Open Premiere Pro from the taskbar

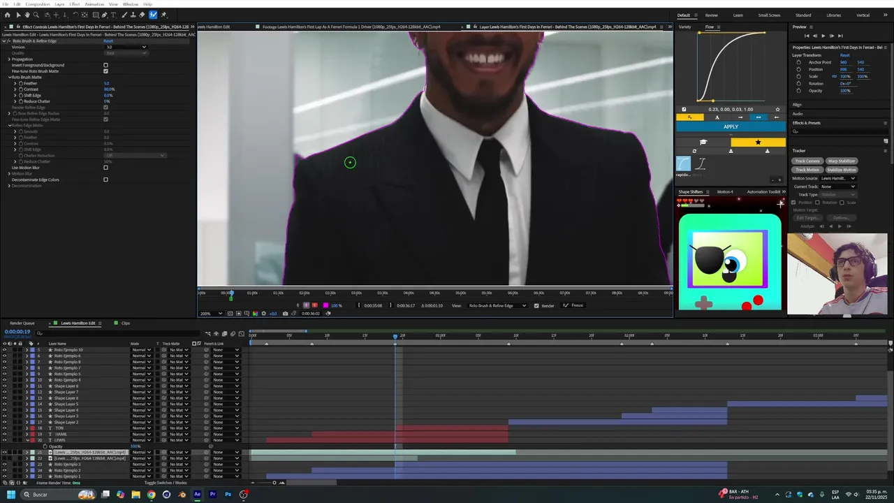(x=212, y=495)
